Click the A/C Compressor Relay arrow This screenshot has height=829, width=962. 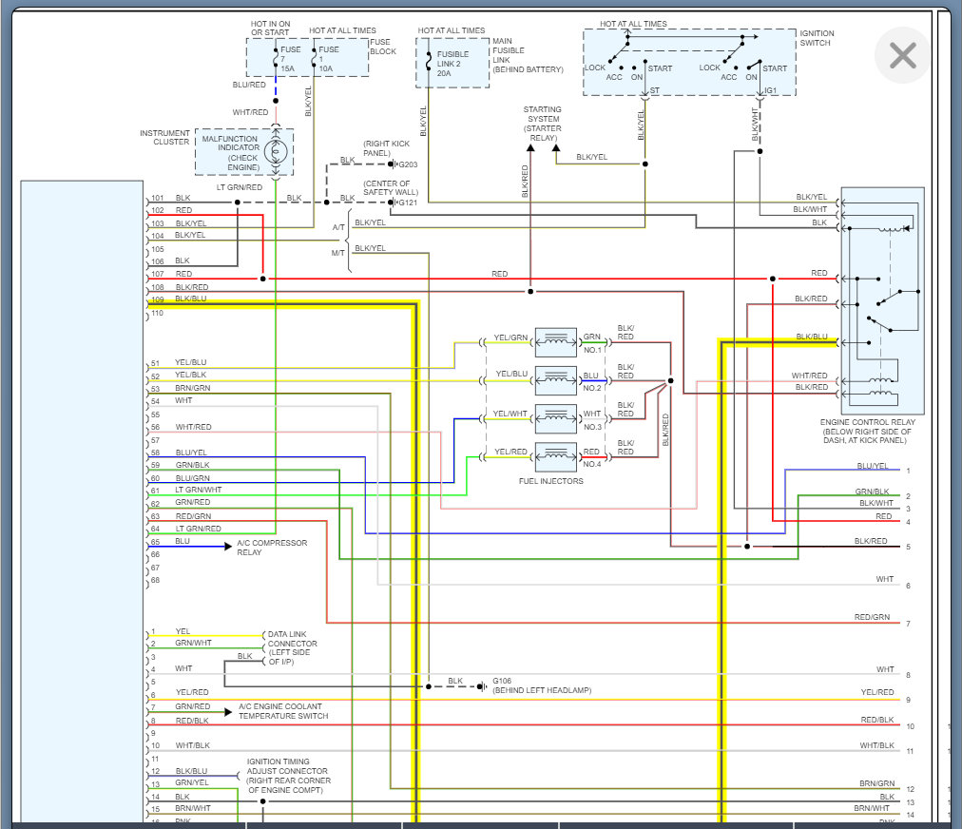227,547
